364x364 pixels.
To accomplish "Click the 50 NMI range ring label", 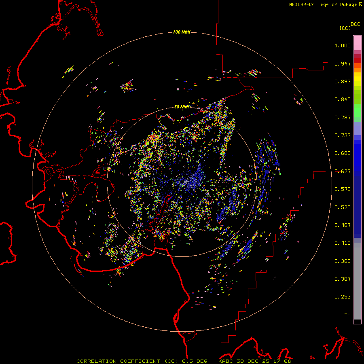I will [x=182, y=107].
